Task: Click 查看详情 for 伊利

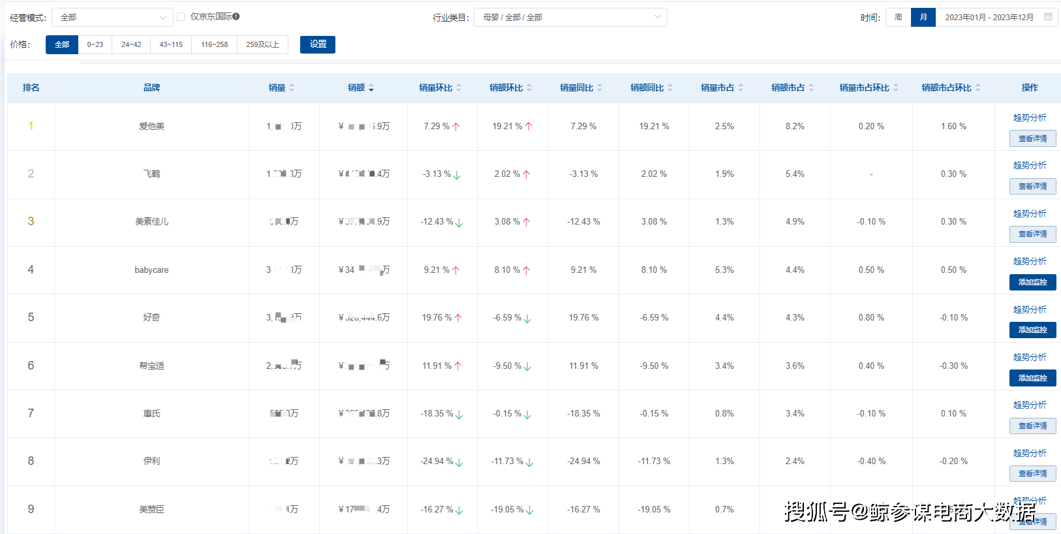Action: click(x=1033, y=473)
